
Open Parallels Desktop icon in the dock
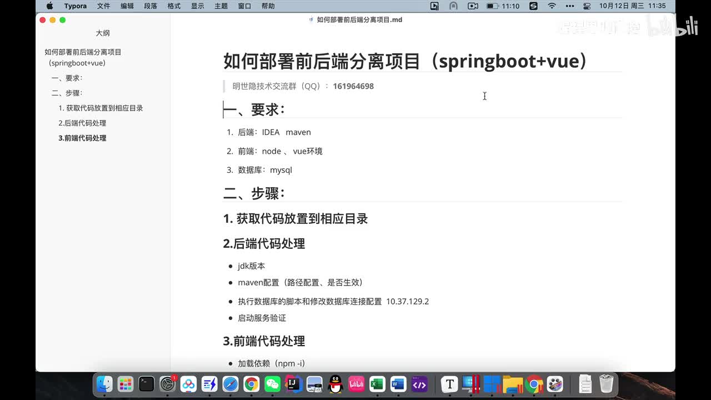(x=470, y=384)
